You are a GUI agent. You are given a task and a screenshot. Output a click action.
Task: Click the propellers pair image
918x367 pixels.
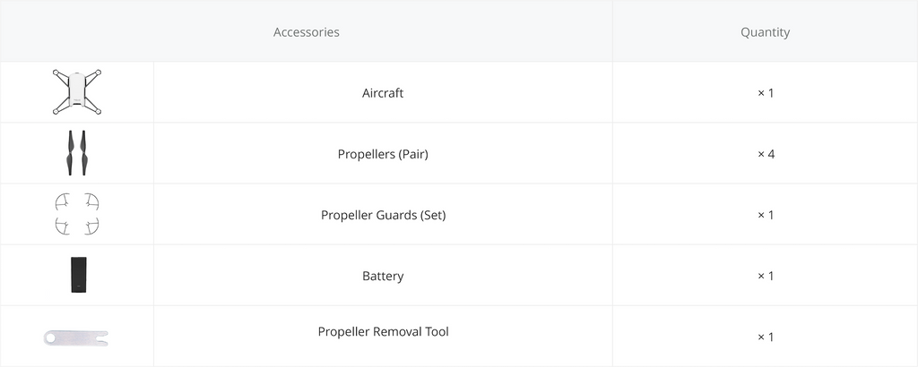point(76,153)
